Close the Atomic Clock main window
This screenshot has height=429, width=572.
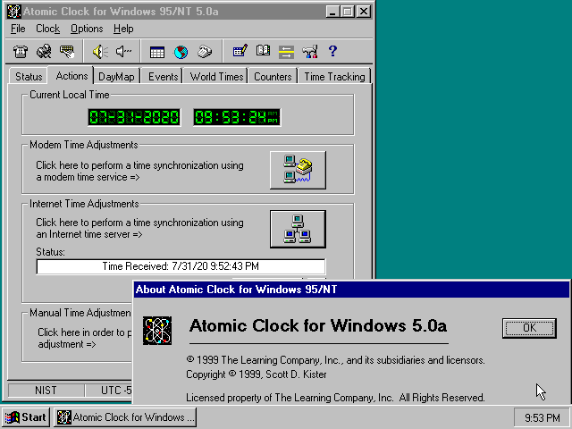click(364, 12)
